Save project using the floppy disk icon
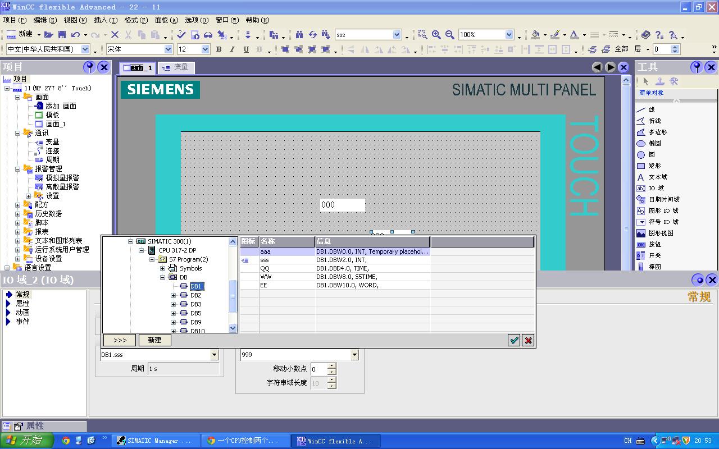Screen dimensions: 719x449 [x=62, y=35]
